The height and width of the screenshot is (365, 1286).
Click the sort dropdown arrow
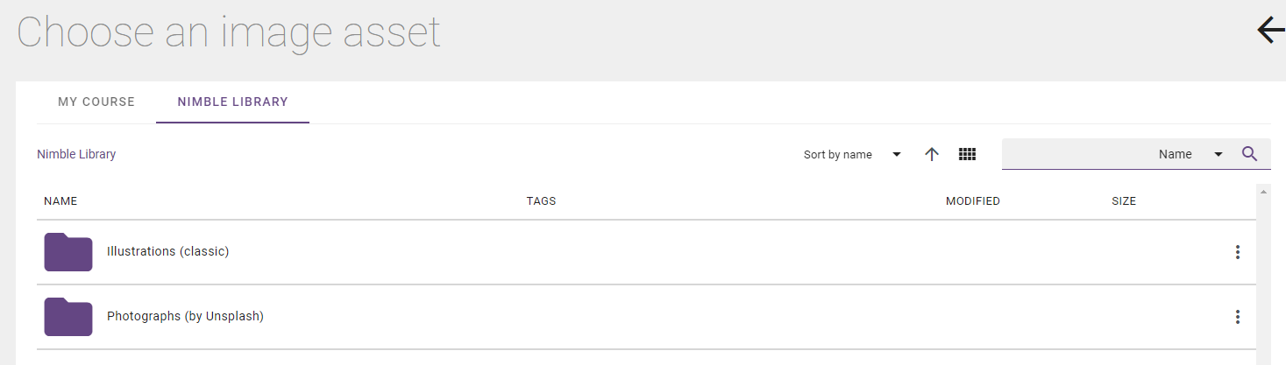coord(896,155)
